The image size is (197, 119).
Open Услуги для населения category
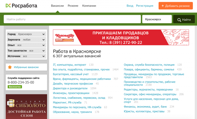coord(151,100)
